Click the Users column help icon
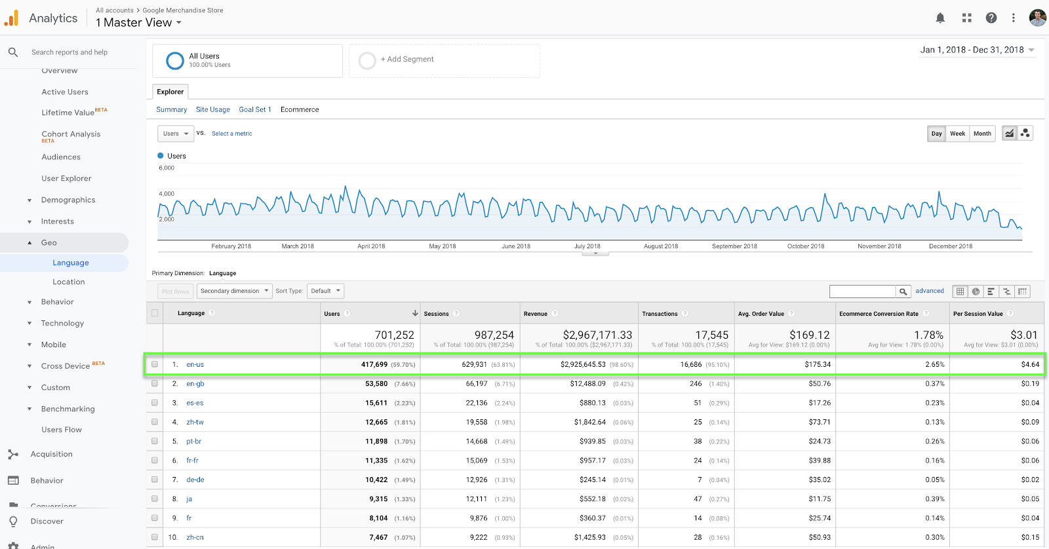Screen dimensions: 1049x549 click(x=347, y=314)
